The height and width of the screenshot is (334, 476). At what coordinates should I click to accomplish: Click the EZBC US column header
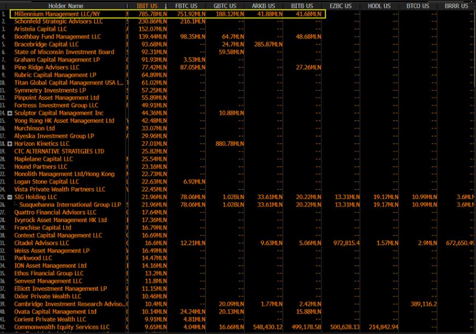pyautogui.click(x=340, y=6)
